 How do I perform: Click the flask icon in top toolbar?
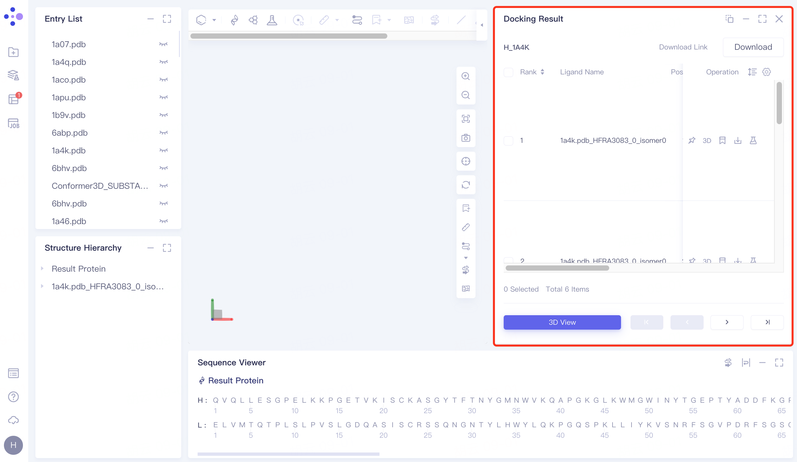[272, 20]
